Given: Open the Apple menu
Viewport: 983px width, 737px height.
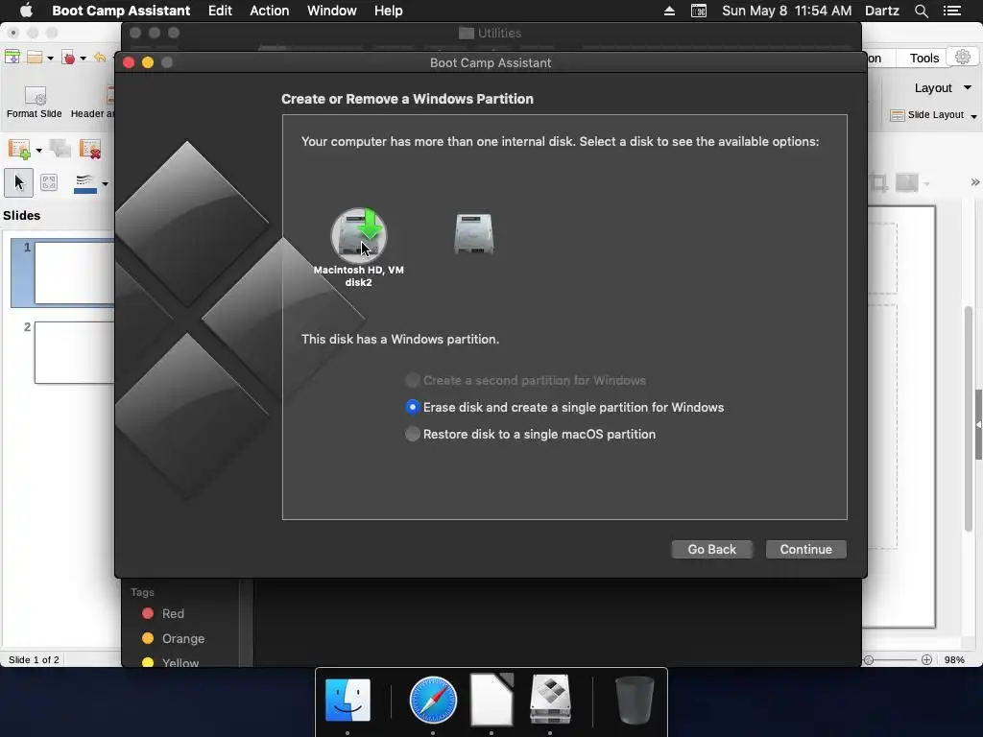Looking at the screenshot, I should pos(26,11).
